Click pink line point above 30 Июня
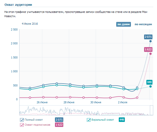This screenshot has height=132, width=157. coord(97,97)
